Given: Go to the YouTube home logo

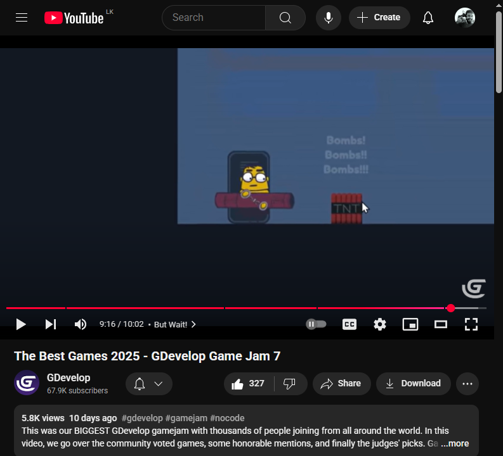Looking at the screenshot, I should pos(74,18).
